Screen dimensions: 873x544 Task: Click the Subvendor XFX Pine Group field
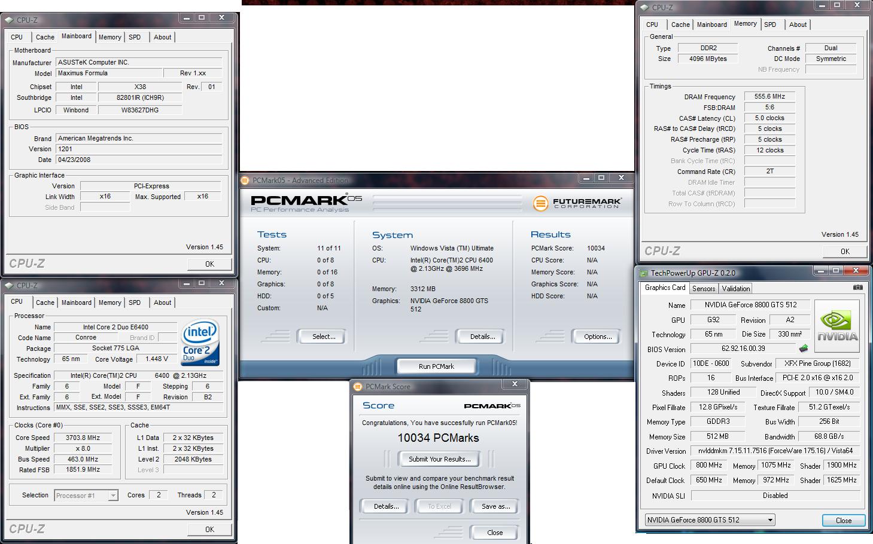(817, 363)
